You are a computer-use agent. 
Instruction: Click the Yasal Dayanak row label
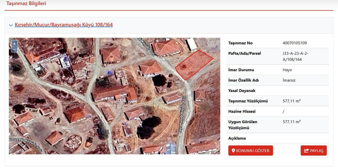[242, 91]
